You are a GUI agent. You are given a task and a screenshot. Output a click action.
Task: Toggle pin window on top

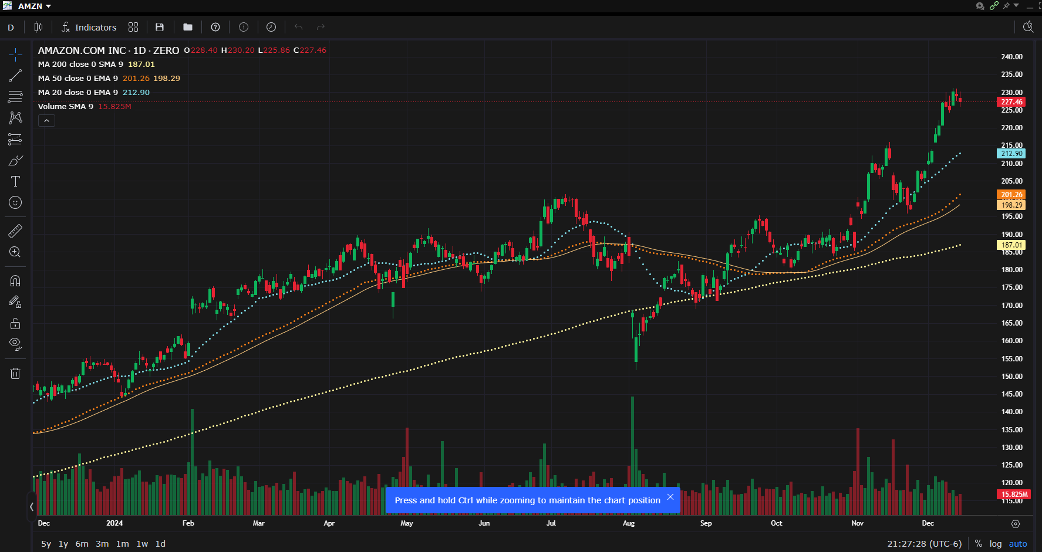pyautogui.click(x=1006, y=6)
